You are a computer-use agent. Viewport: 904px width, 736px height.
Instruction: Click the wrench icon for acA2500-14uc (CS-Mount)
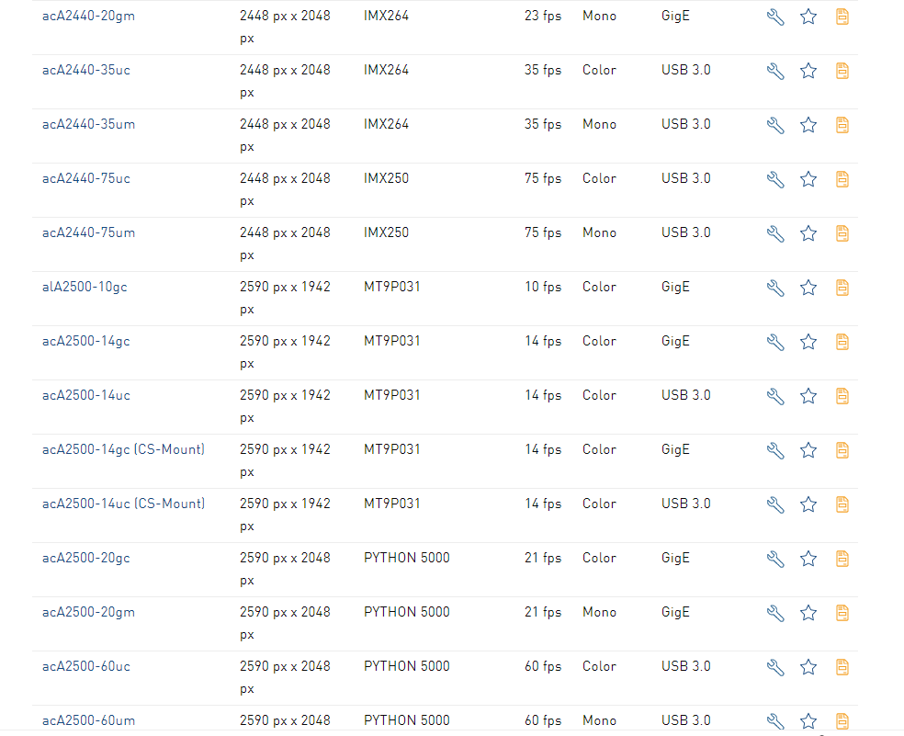[775, 504]
